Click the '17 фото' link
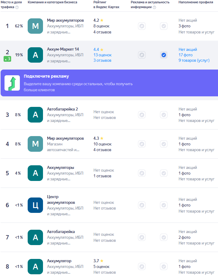Image resolution: width=218 pixels, height=280 pixels. 186,55
